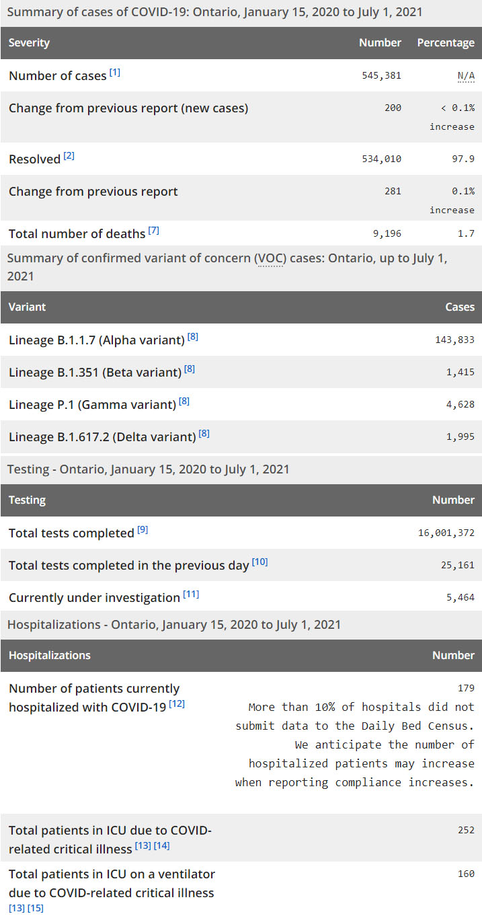This screenshot has width=482, height=916.
Task: Click footnote 15 in the ventilator row
Action: click(x=36, y=909)
